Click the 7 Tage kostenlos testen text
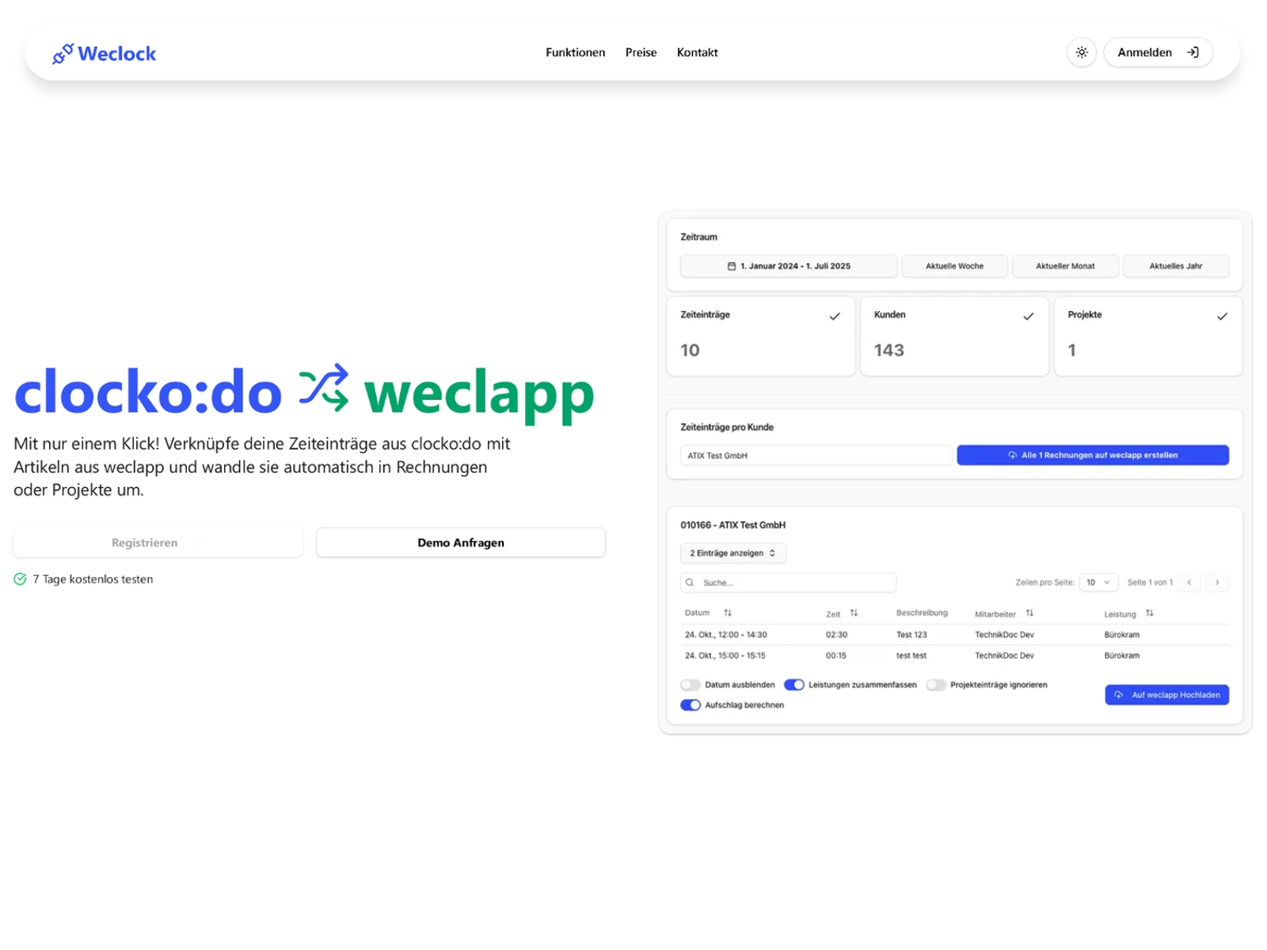1267x950 pixels. (93, 579)
